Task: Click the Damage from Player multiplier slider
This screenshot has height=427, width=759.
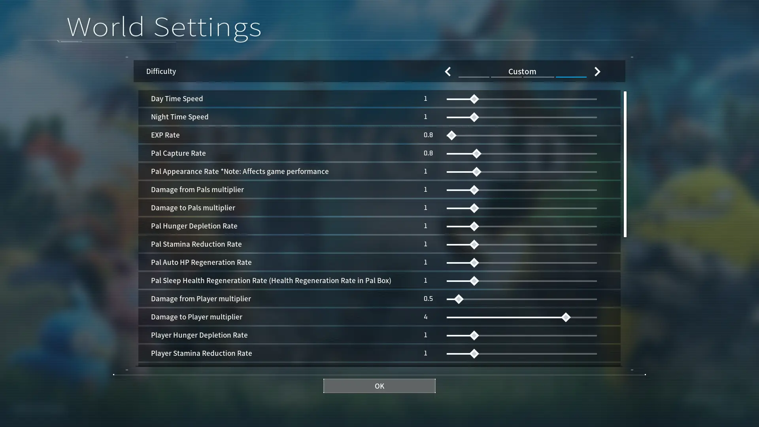Action: coord(456,299)
